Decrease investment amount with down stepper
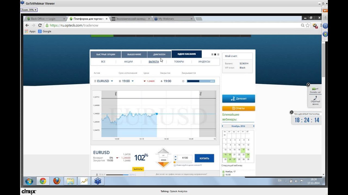348x195 pixels. (175, 159)
